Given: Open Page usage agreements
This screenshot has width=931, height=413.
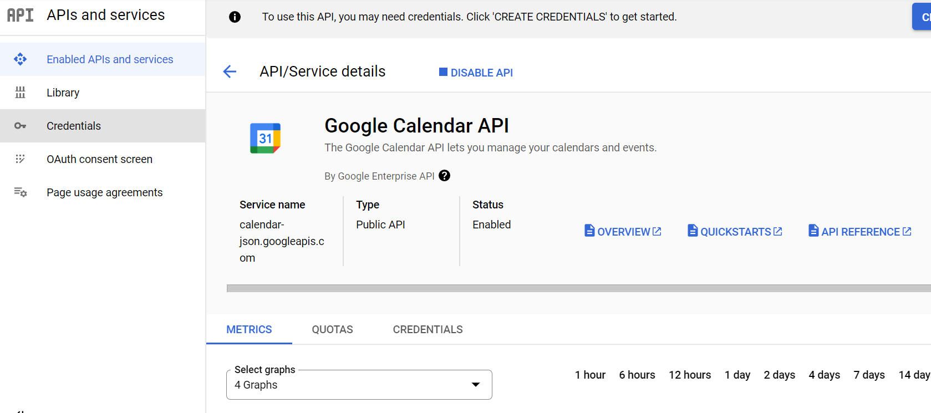Looking at the screenshot, I should click(x=103, y=192).
